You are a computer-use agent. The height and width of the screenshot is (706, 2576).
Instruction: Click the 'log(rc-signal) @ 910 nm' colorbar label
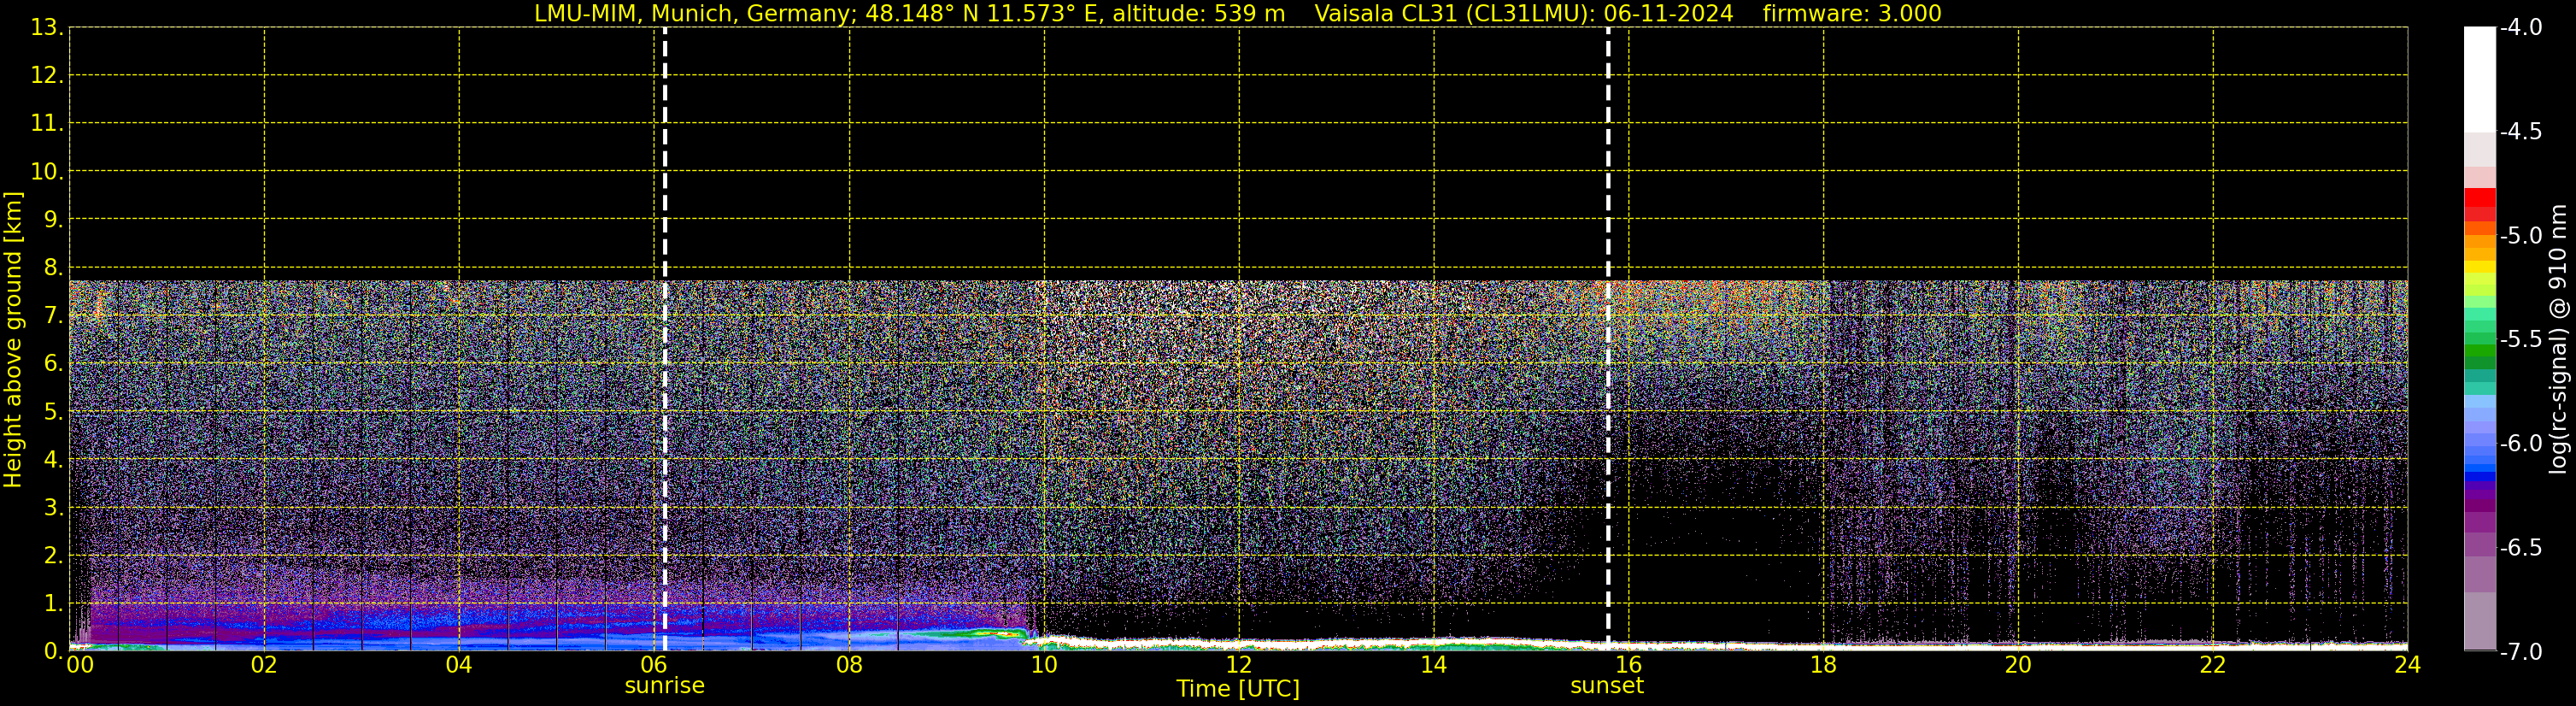click(2558, 340)
